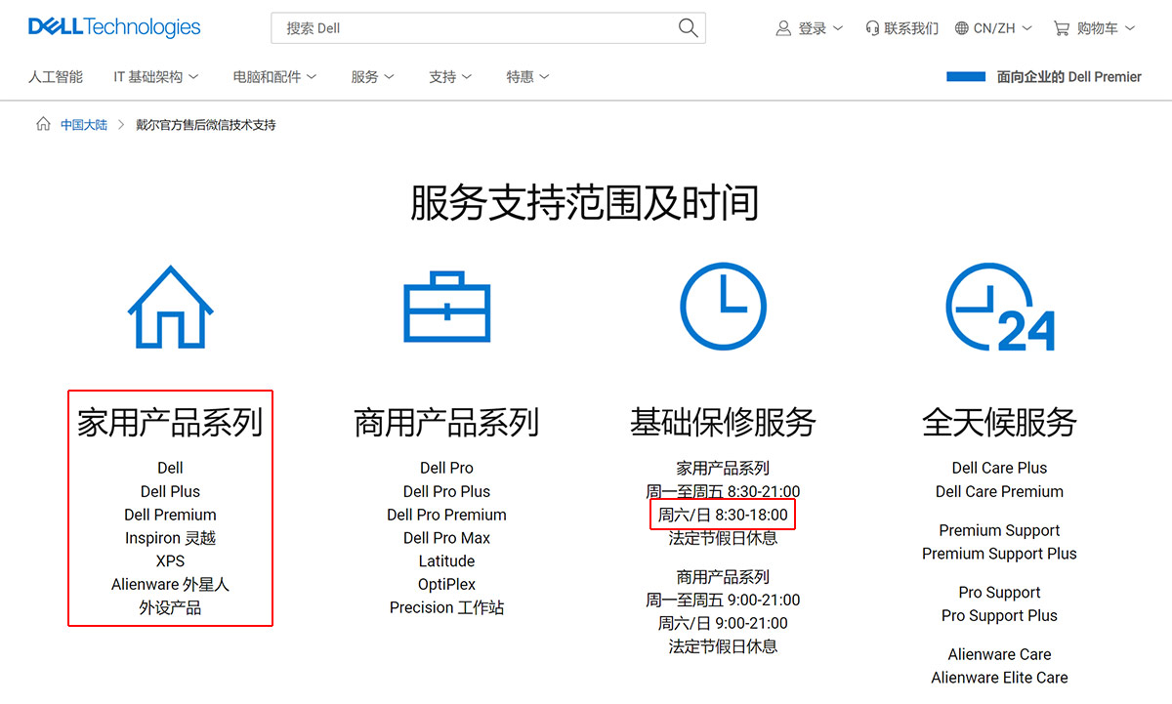The width and height of the screenshot is (1172, 704).
Task: Click Dell Plus in home products
Action: tap(170, 491)
